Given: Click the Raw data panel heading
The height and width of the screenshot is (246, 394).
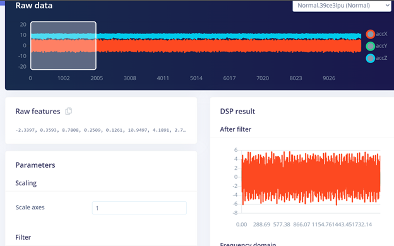Looking at the screenshot, I should (x=34, y=6).
